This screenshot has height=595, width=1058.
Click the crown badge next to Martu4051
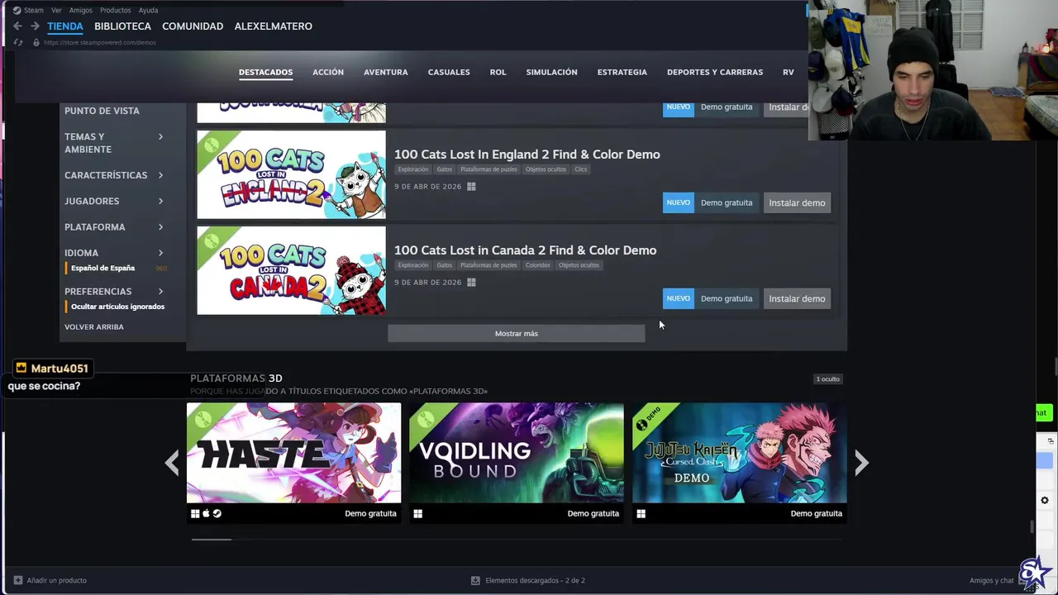[x=21, y=368]
